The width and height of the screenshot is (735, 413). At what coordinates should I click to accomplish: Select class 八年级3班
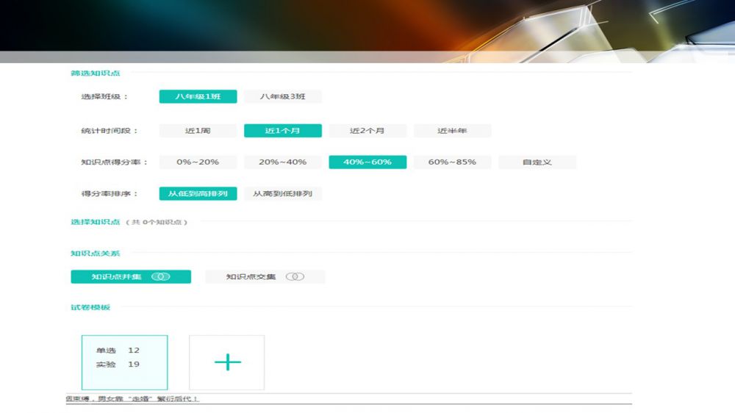point(283,96)
